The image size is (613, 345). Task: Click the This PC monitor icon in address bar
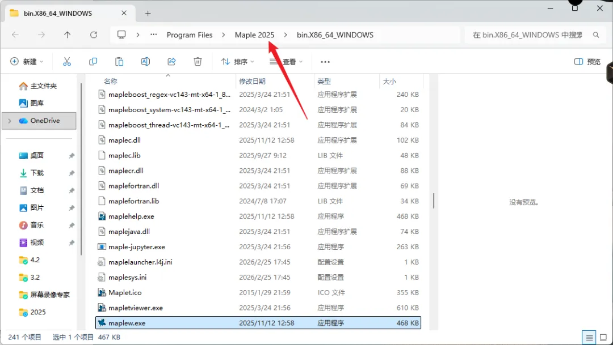tap(121, 35)
